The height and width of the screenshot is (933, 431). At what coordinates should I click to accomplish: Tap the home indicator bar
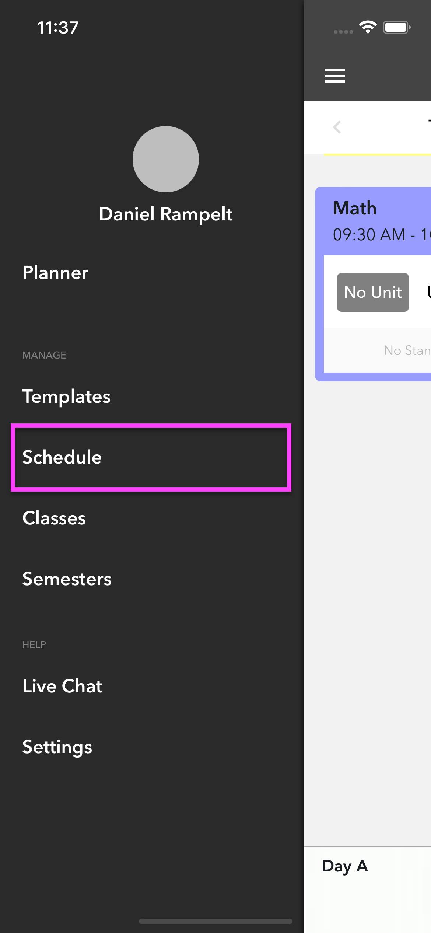[215, 921]
